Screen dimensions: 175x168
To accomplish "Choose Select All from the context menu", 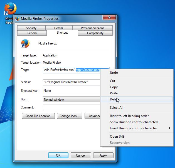I will point(137,108).
